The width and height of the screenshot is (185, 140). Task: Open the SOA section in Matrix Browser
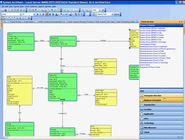tap(161, 91)
